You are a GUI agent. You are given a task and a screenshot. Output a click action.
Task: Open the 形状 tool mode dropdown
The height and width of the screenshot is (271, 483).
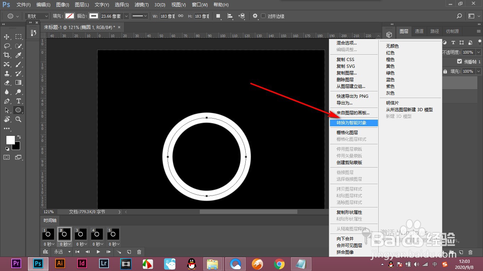coord(37,16)
